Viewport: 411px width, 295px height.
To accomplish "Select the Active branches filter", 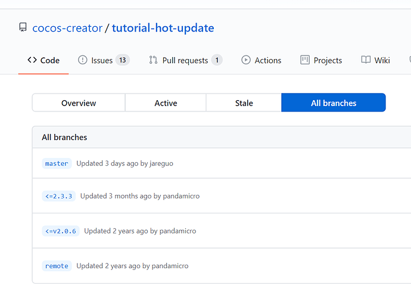I will (166, 103).
